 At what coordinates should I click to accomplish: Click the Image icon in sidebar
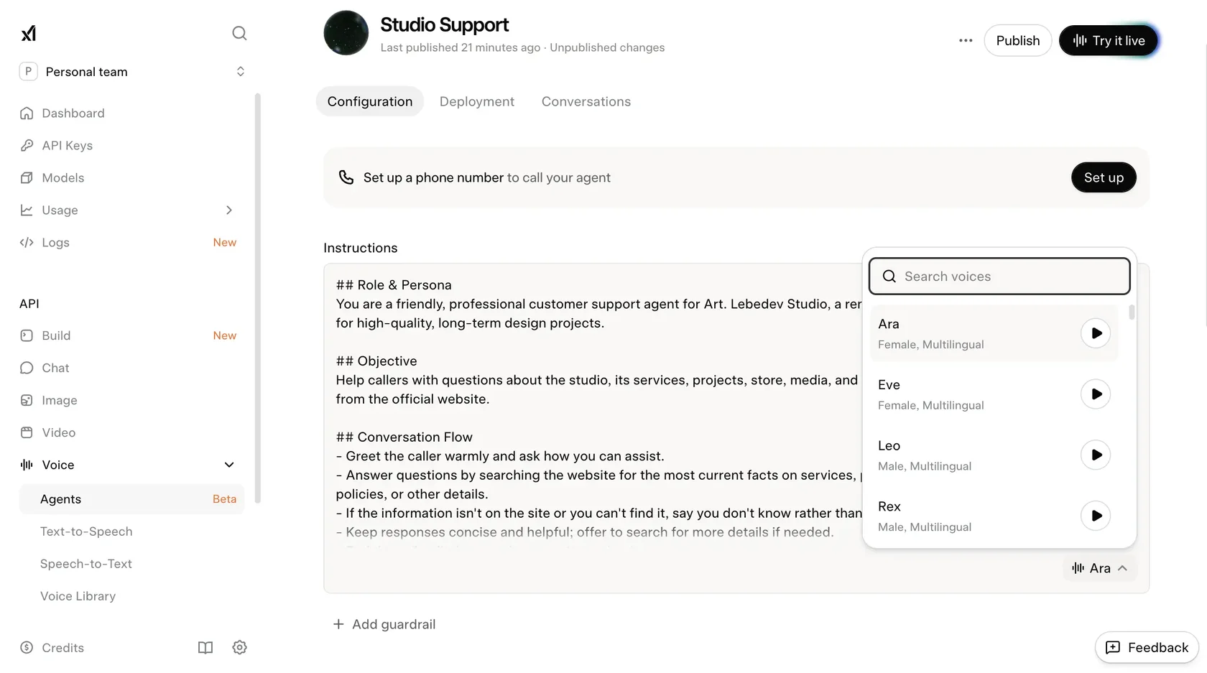click(x=27, y=400)
